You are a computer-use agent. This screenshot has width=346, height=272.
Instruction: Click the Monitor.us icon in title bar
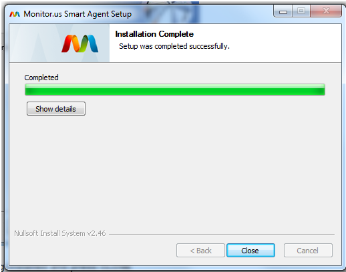coord(15,14)
